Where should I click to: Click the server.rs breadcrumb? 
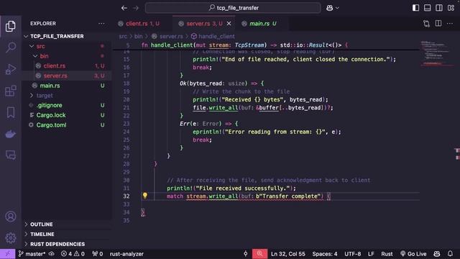click(171, 37)
